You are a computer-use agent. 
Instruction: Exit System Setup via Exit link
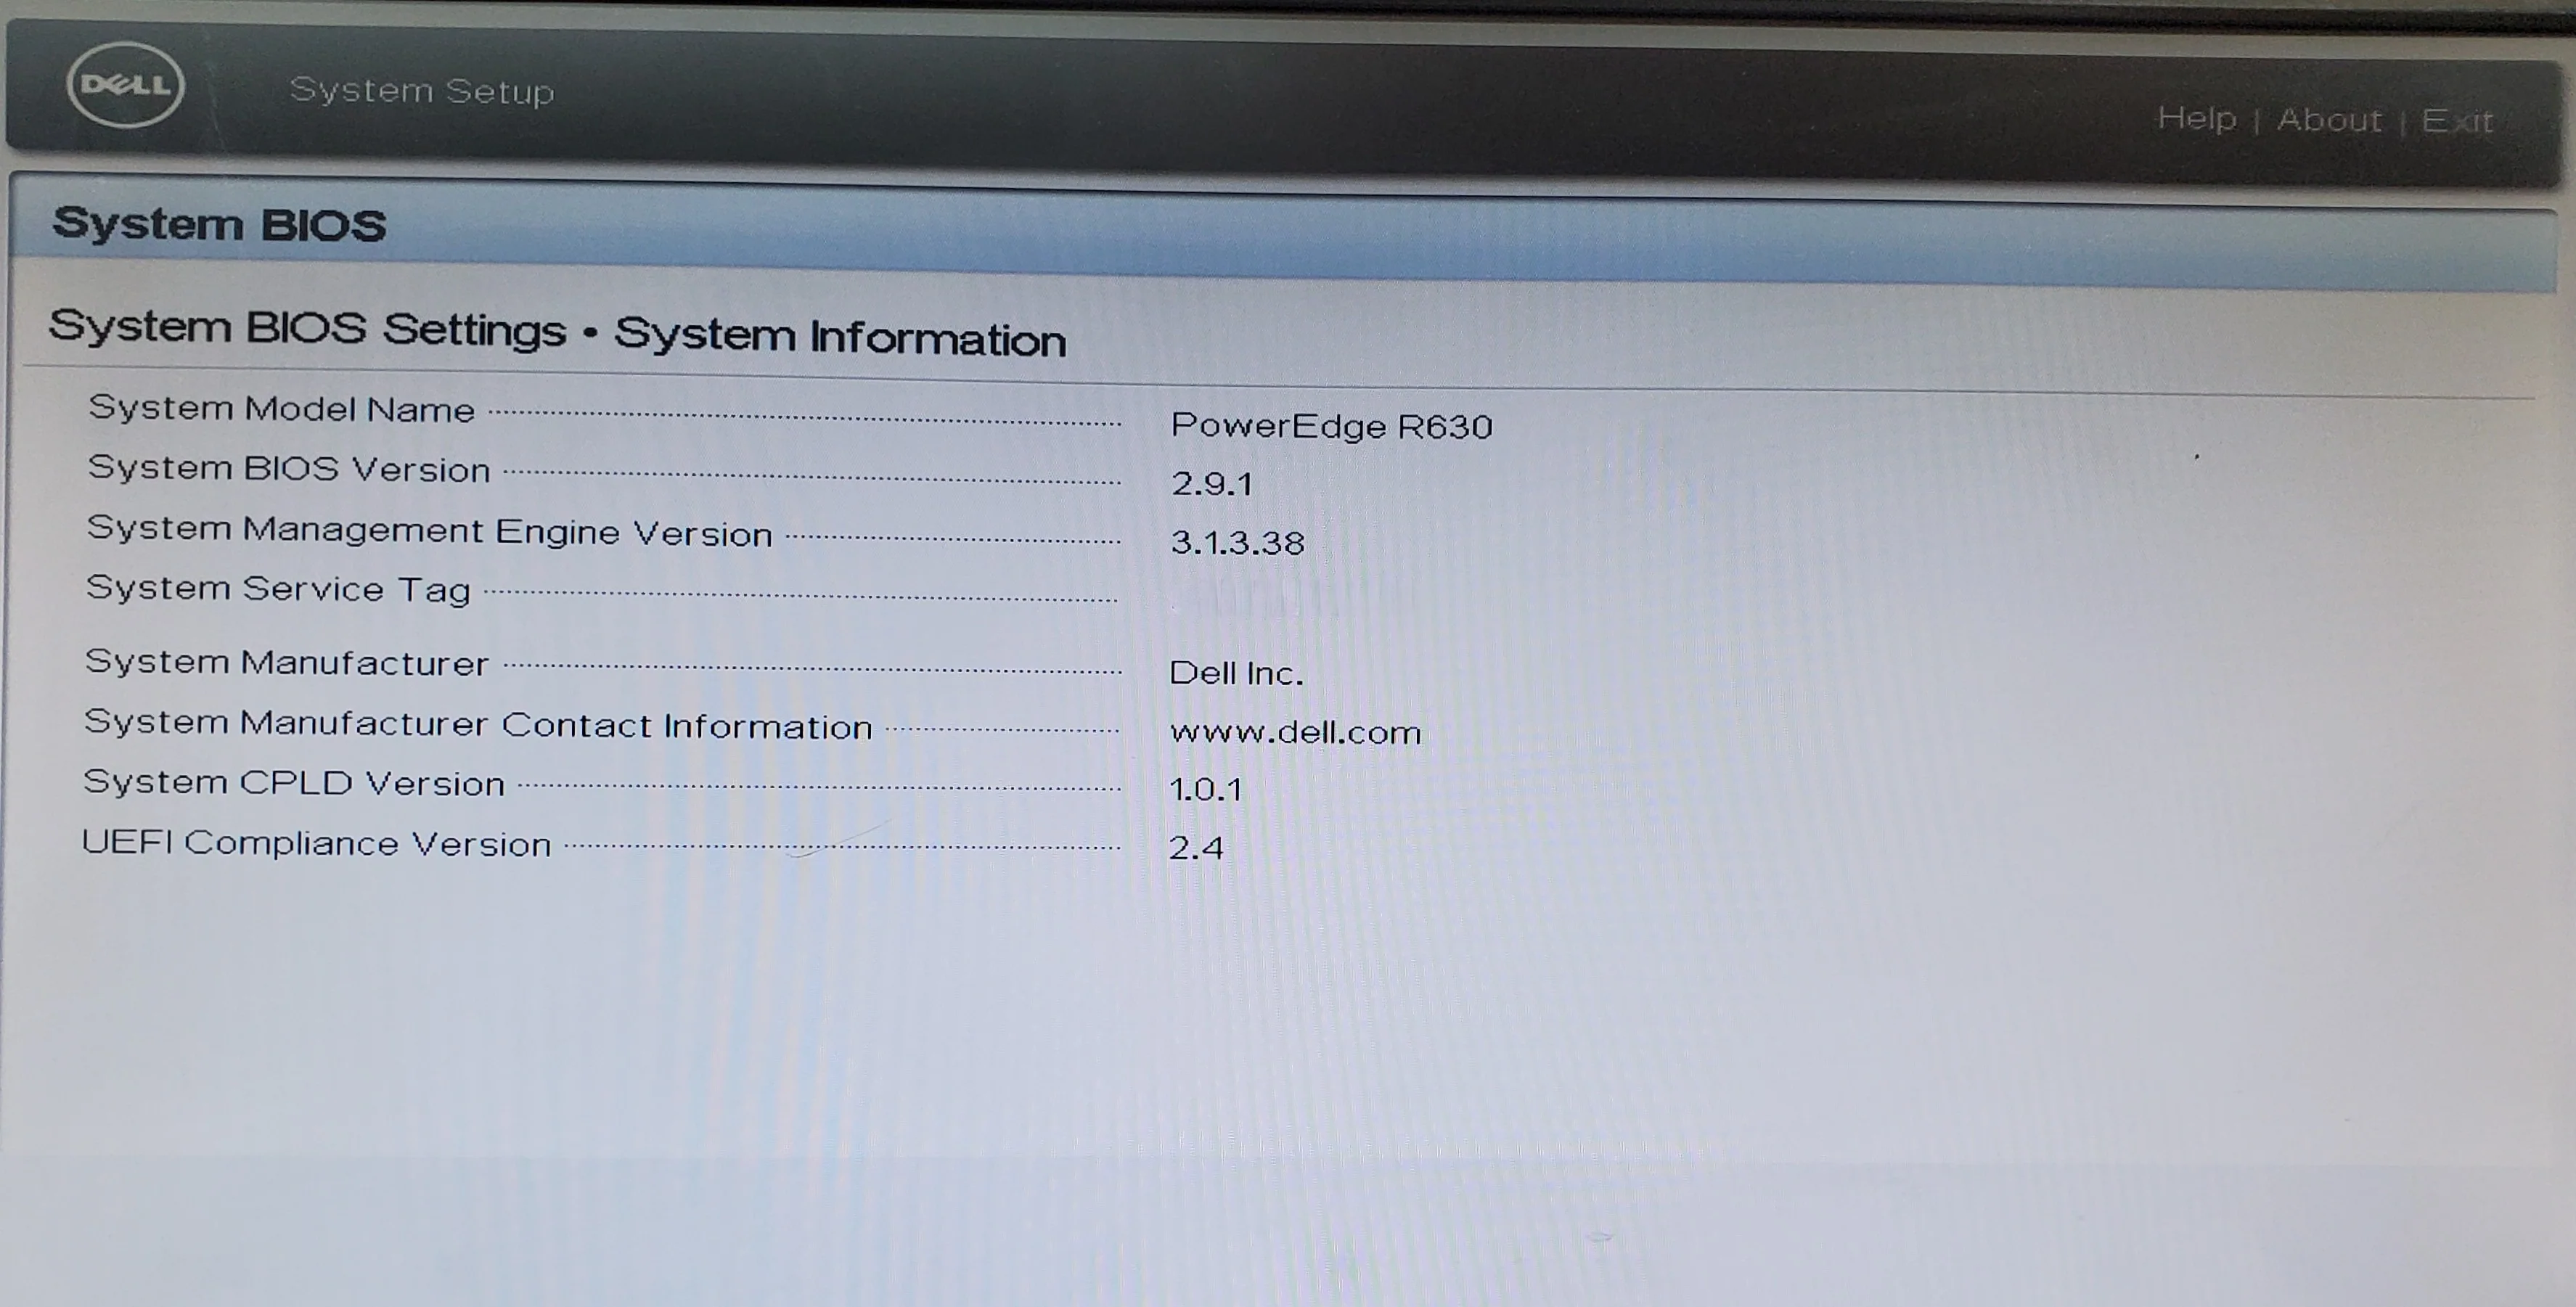(x=2457, y=121)
